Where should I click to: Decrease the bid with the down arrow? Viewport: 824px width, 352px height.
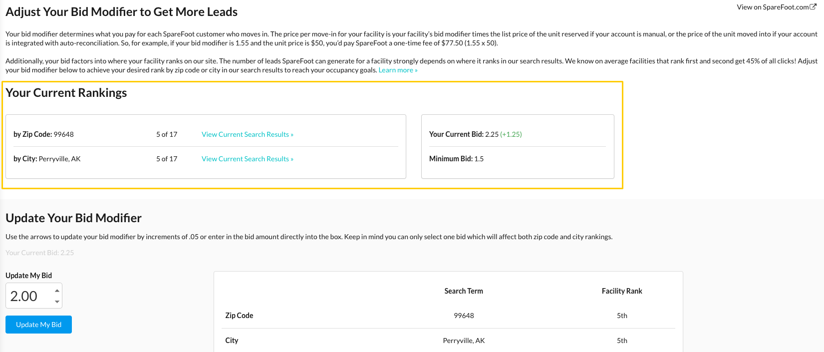coord(57,302)
